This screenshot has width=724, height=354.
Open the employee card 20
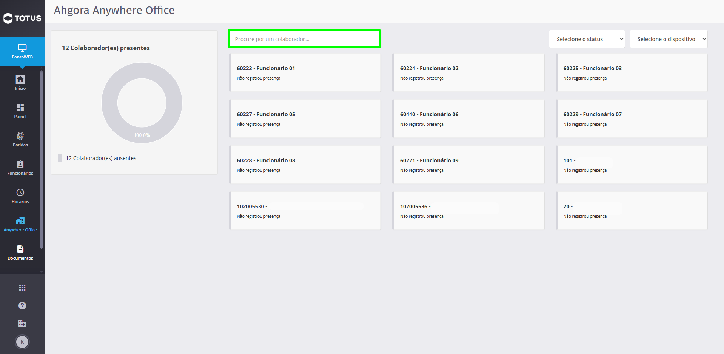632,211
